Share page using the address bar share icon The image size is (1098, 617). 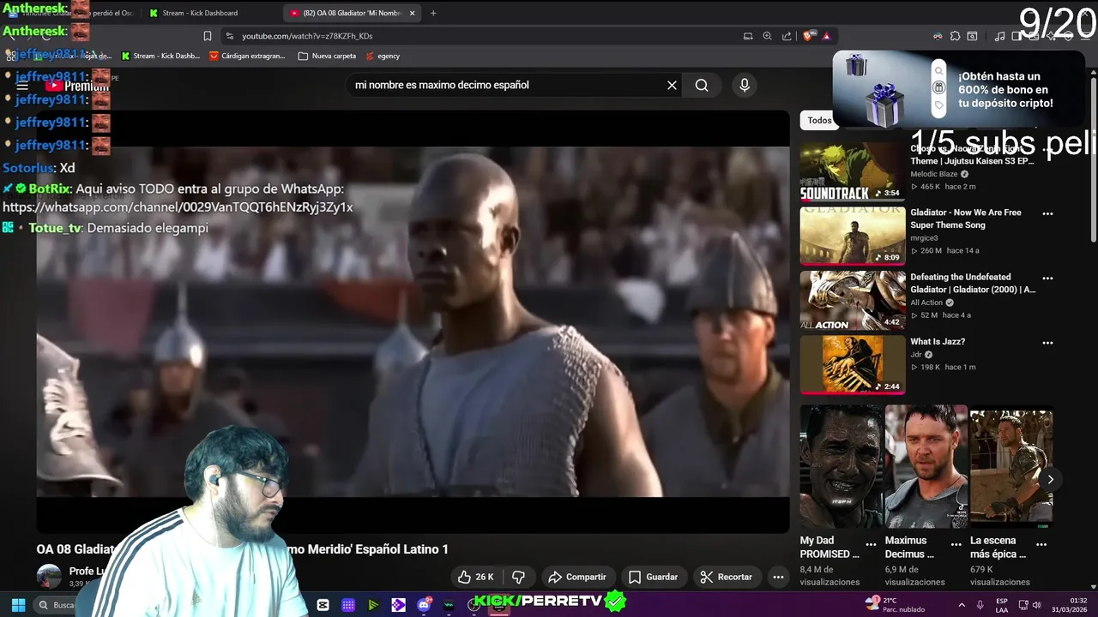(x=787, y=36)
